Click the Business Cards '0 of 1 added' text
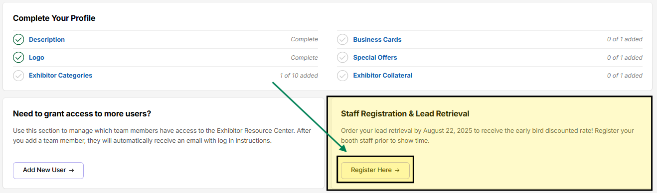Screen dimensions: 657x193 625,40
